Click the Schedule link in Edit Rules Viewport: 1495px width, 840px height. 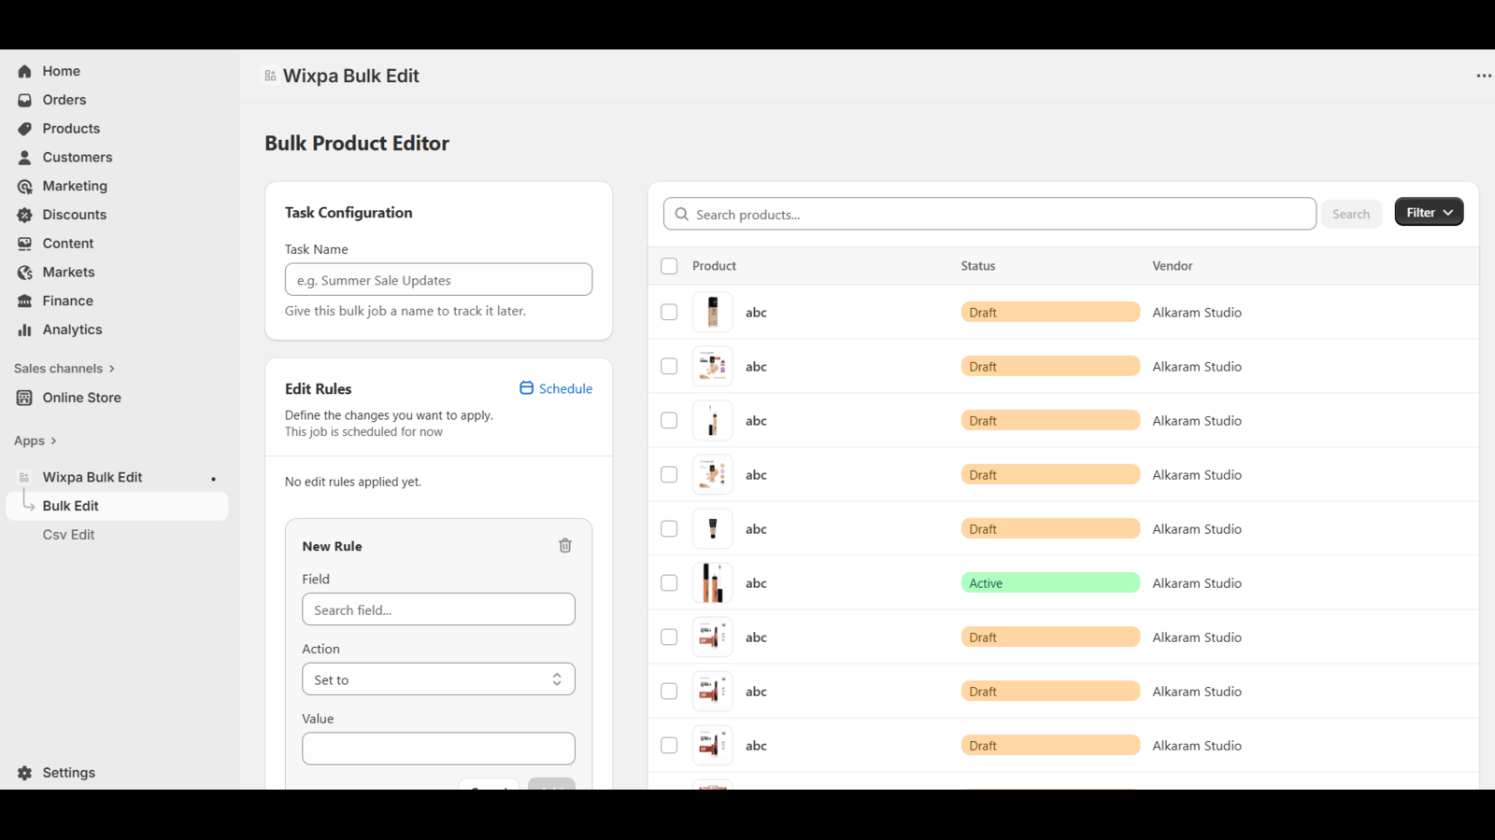click(x=565, y=388)
